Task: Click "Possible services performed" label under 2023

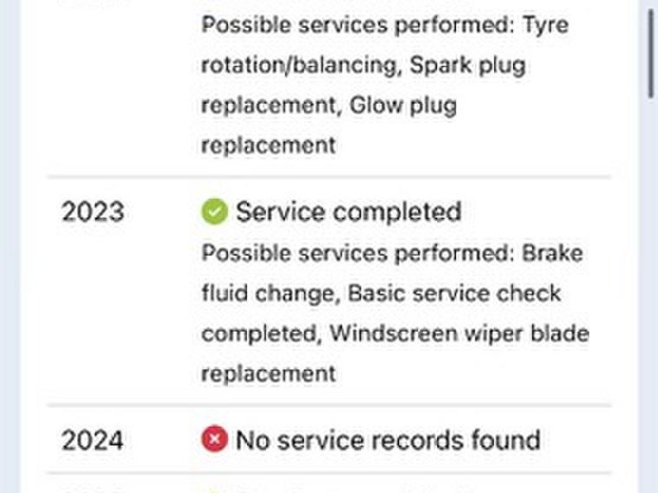Action: coord(357,253)
